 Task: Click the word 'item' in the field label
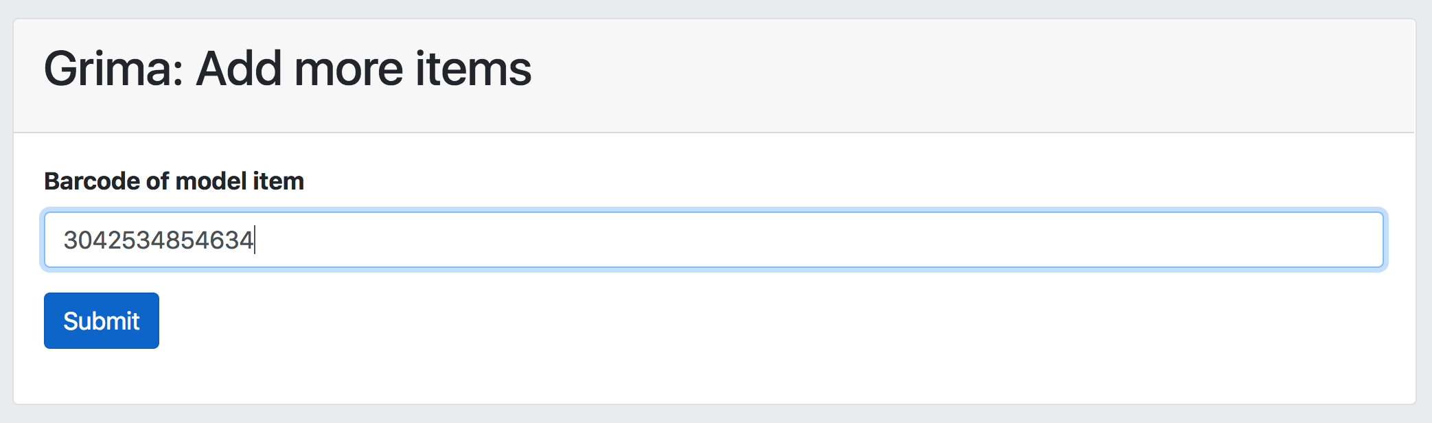(278, 181)
